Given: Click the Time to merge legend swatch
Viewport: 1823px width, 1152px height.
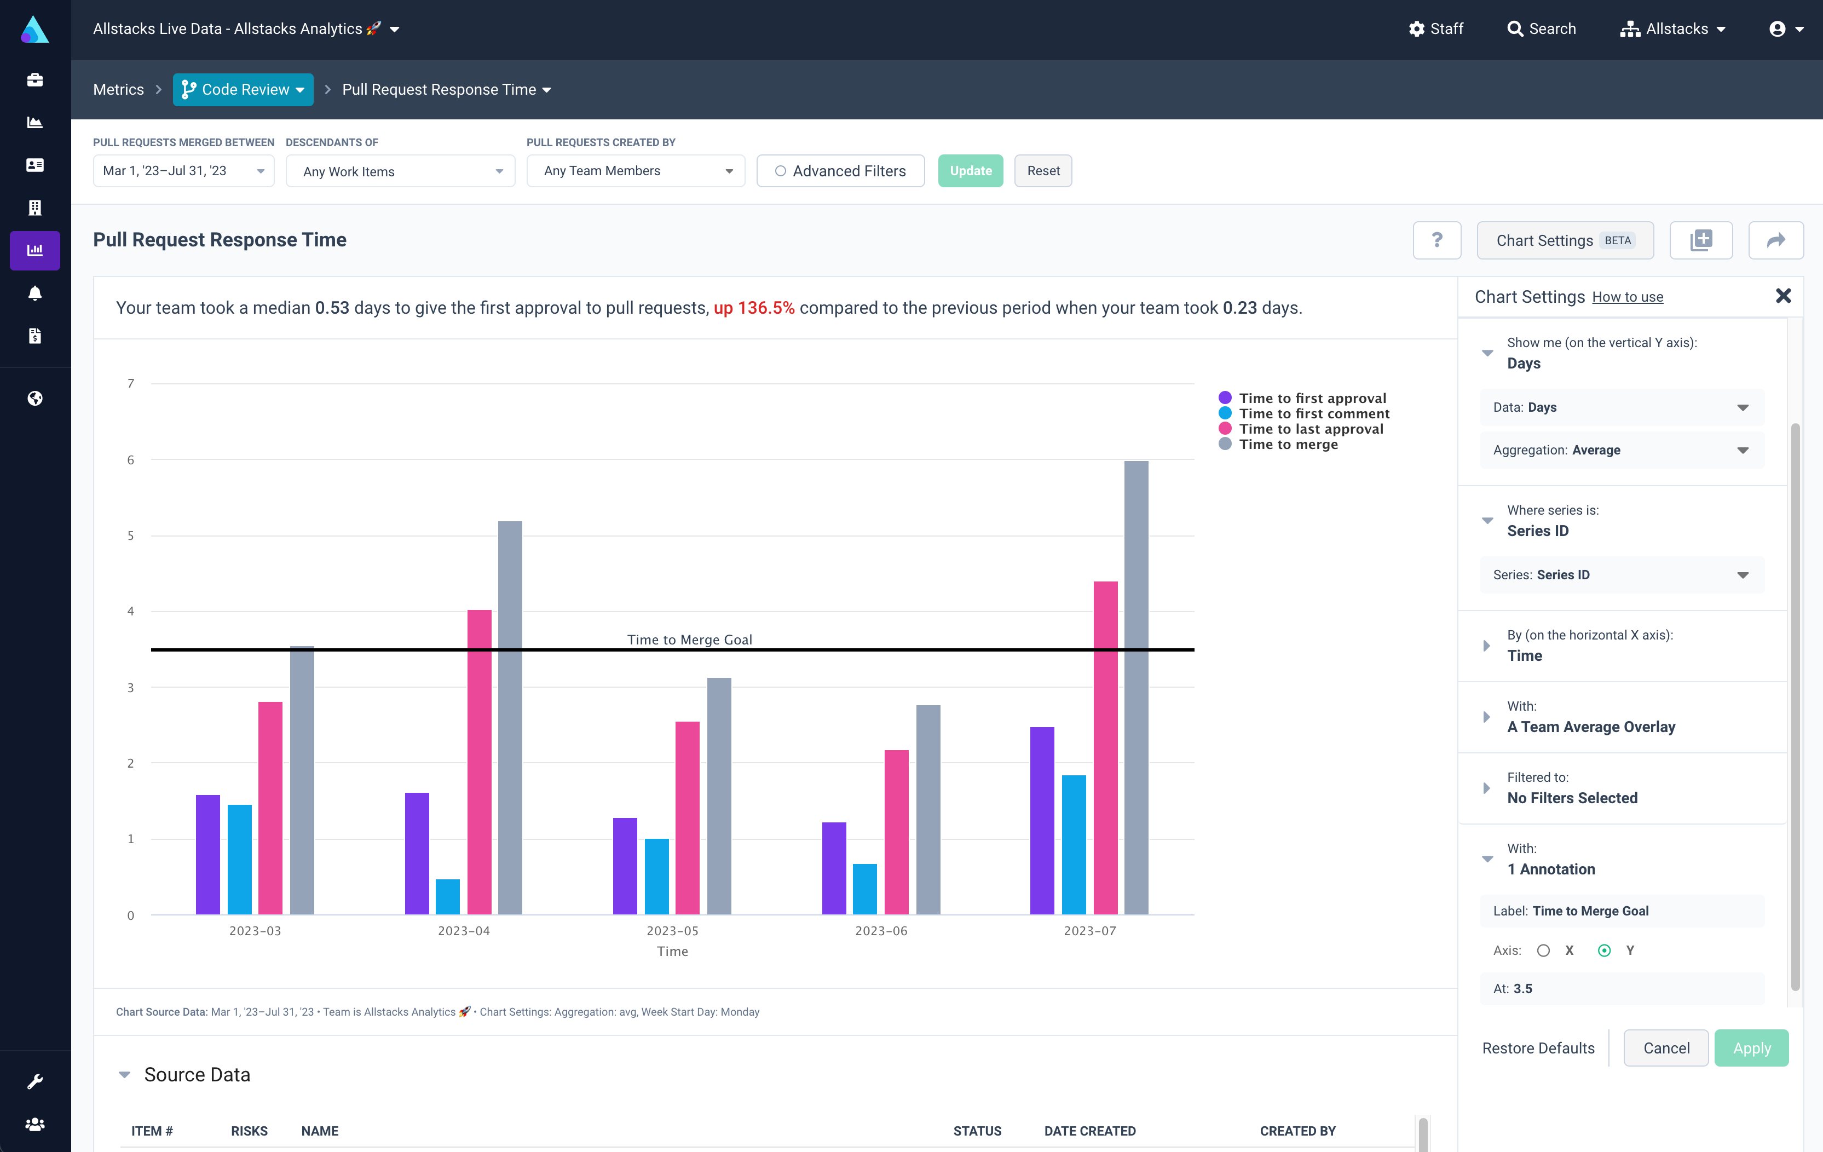Looking at the screenshot, I should (x=1224, y=445).
